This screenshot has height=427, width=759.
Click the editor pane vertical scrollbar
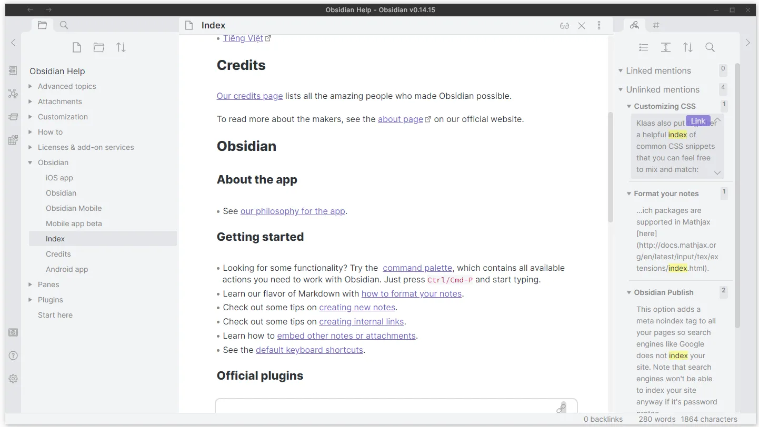[x=611, y=167]
